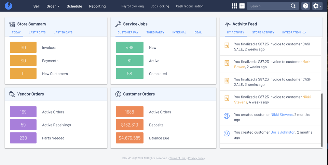The image size is (328, 165).
Task: Click the search magnifier icon
Action: click(293, 6)
